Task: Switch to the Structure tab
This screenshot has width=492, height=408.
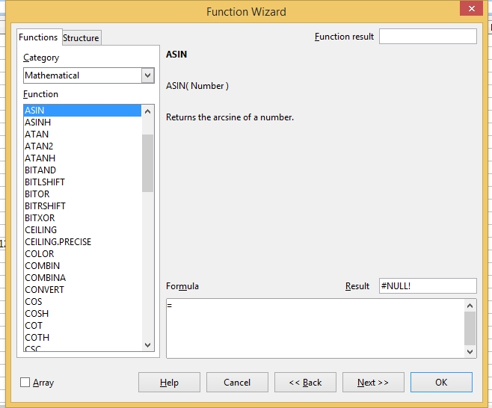Action: 81,38
